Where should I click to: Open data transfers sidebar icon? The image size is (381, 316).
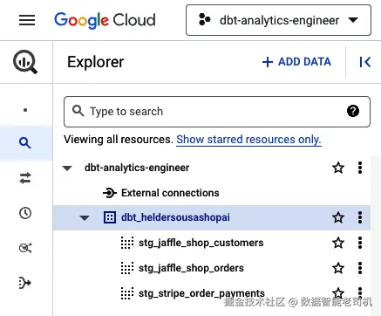point(25,178)
